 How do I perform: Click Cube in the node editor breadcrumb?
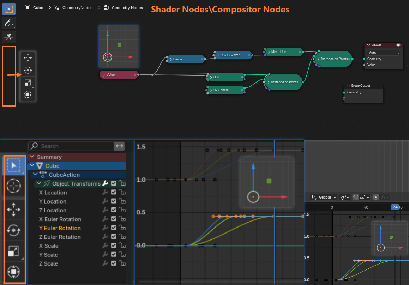pyautogui.click(x=38, y=8)
